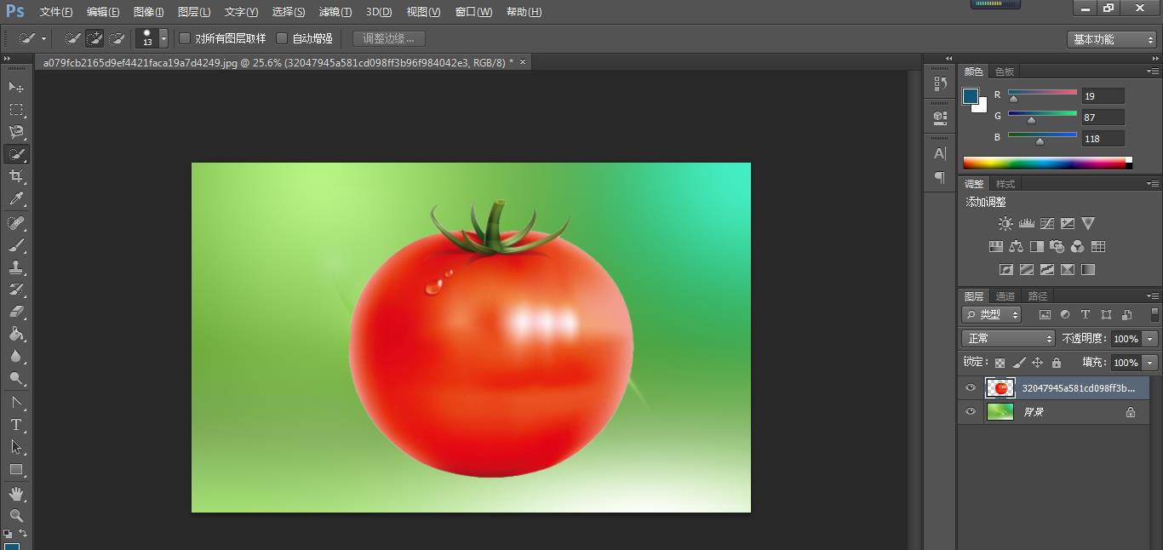Click the 调整边缘... button

[x=388, y=38]
